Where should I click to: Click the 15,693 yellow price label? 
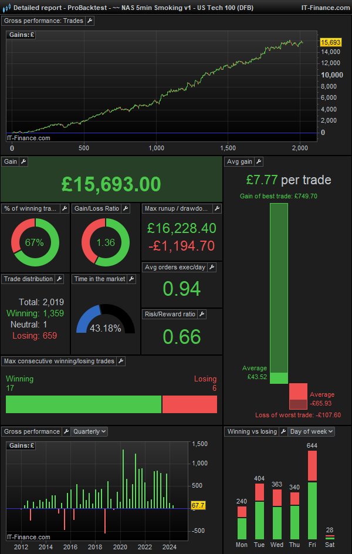[331, 42]
